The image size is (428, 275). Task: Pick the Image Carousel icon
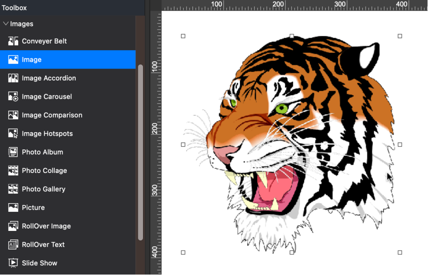point(13,97)
